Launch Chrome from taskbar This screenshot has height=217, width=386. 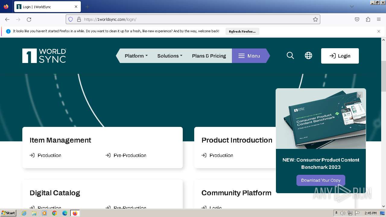pos(55,213)
